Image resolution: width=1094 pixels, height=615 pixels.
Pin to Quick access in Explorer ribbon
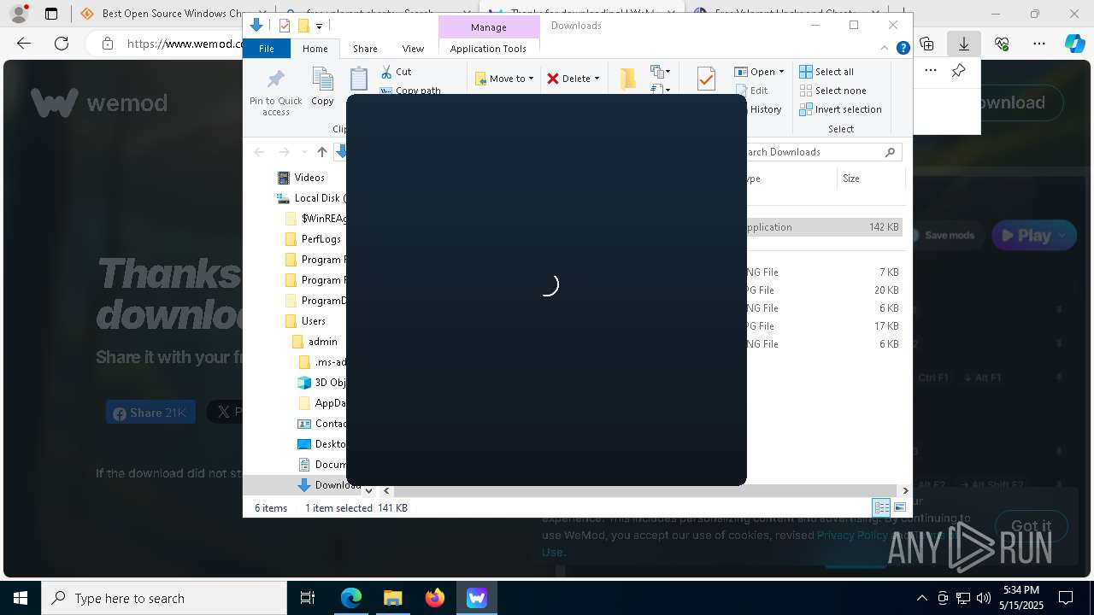(x=275, y=93)
